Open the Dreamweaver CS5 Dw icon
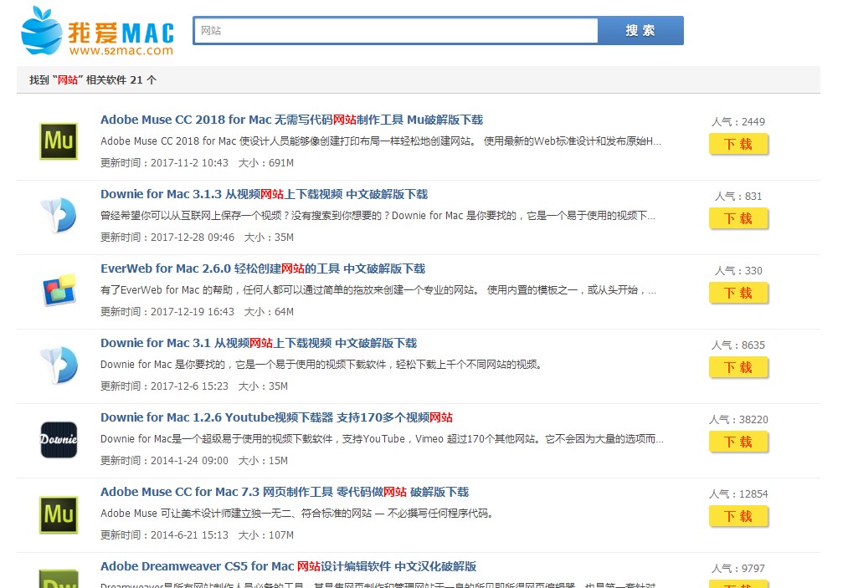 coord(59,578)
